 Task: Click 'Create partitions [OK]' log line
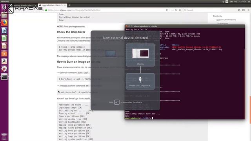(71, 116)
